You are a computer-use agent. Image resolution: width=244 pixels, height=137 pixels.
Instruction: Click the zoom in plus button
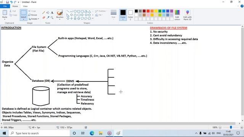point(242,127)
